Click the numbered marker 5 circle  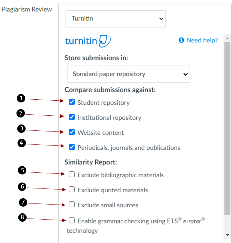click(22, 170)
